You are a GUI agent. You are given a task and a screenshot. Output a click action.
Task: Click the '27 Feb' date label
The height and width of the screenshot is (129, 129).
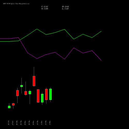point(13,123)
